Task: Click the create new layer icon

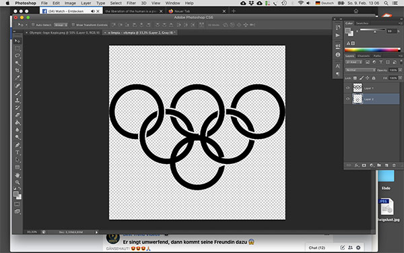Action: 386,165
